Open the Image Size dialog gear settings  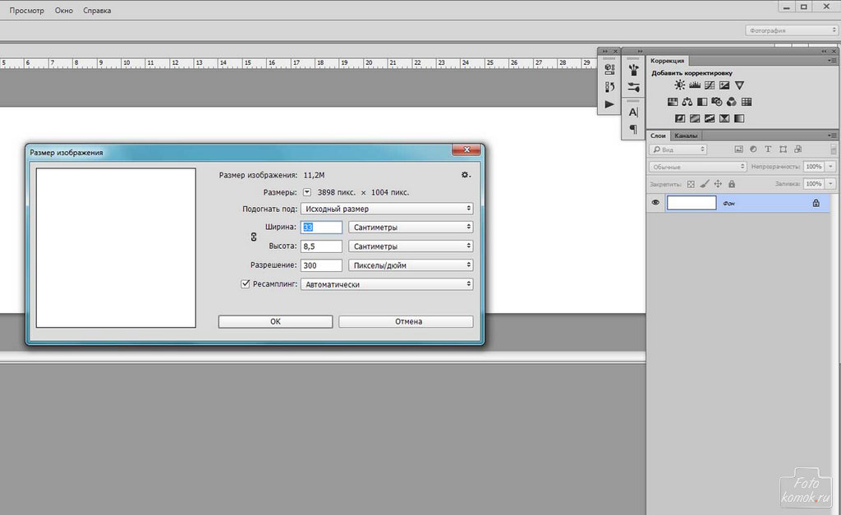coord(466,175)
